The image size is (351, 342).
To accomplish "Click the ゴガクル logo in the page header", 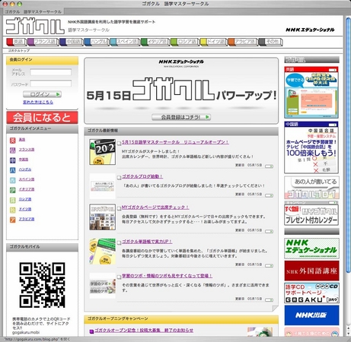I will tap(35, 26).
